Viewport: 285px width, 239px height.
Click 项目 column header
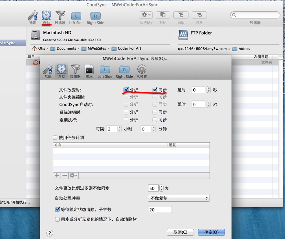pyautogui.click(x=31, y=57)
